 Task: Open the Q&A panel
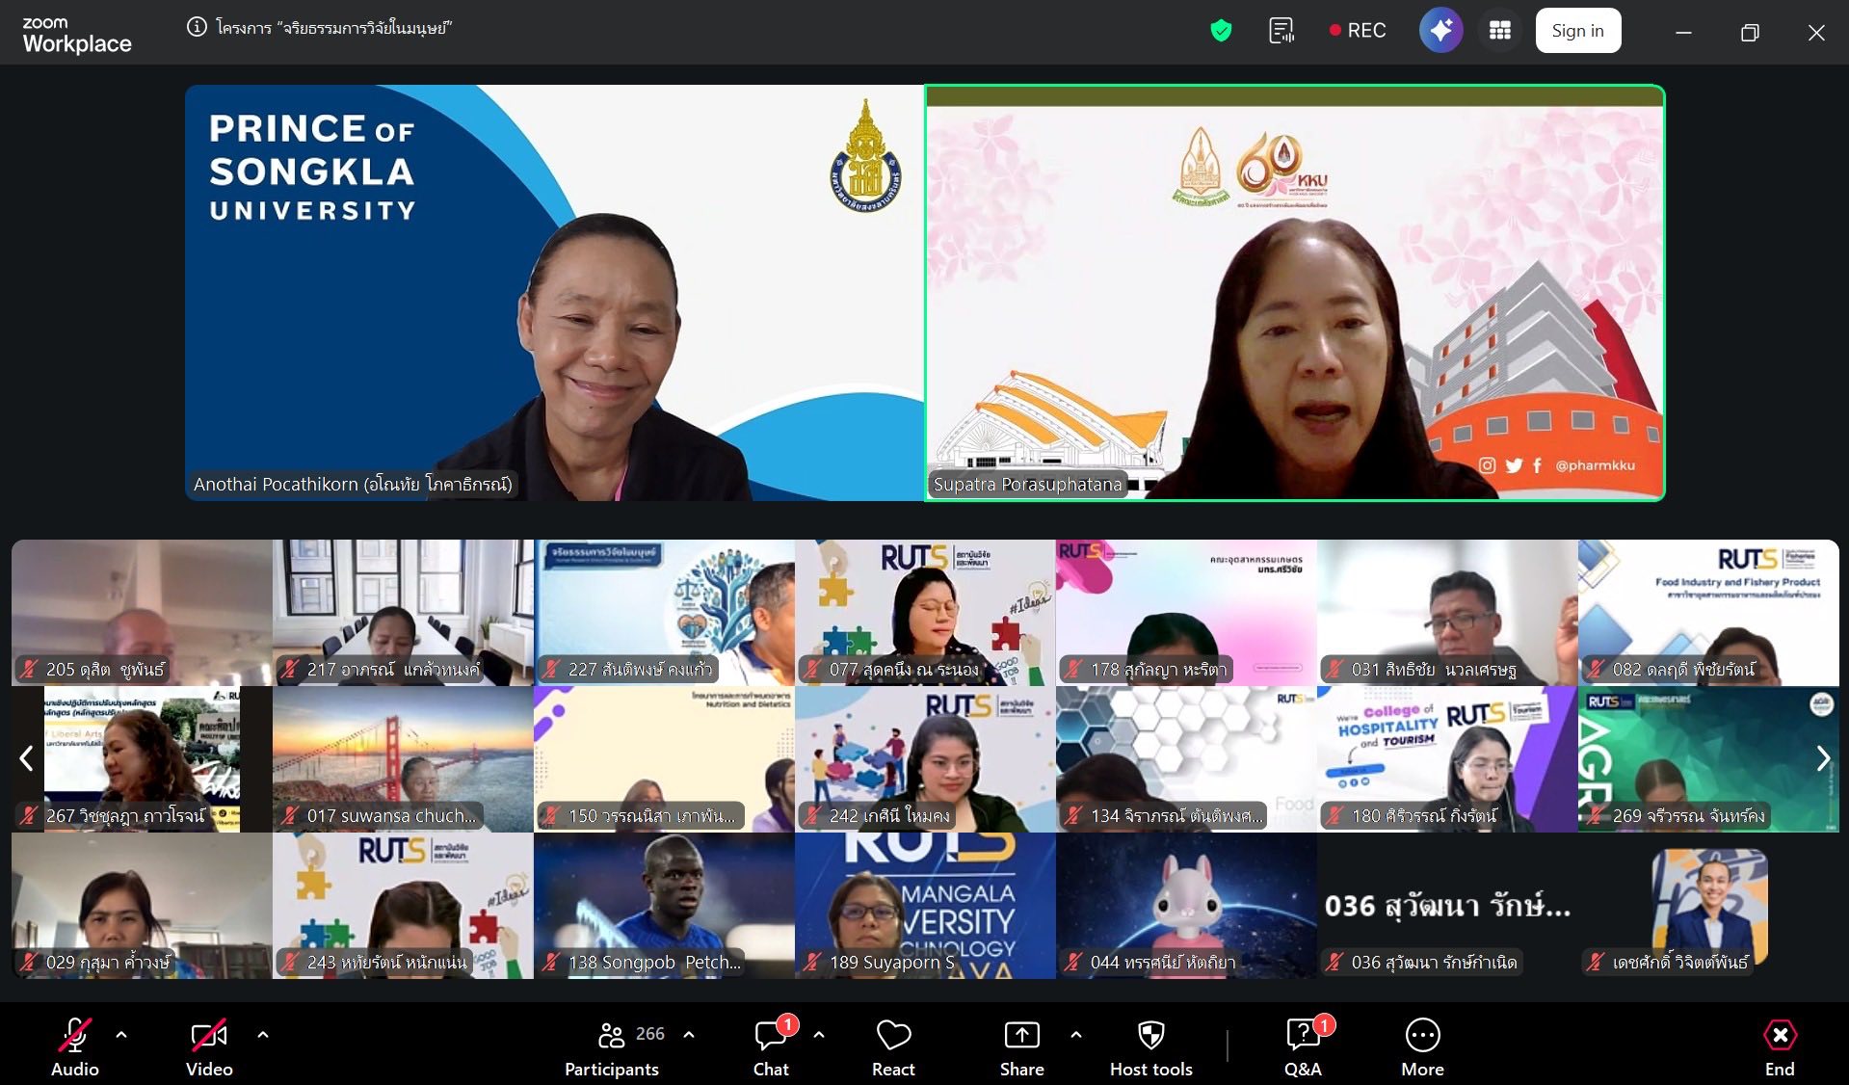pyautogui.click(x=1303, y=1046)
